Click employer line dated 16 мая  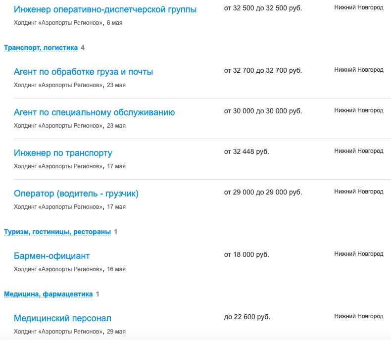70,269
